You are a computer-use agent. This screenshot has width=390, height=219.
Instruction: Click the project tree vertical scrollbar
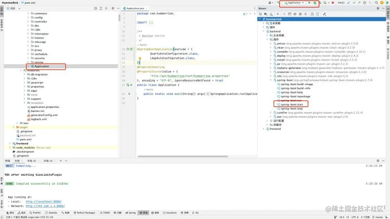[120, 17]
